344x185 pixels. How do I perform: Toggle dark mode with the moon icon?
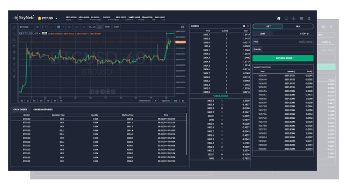click(x=294, y=18)
